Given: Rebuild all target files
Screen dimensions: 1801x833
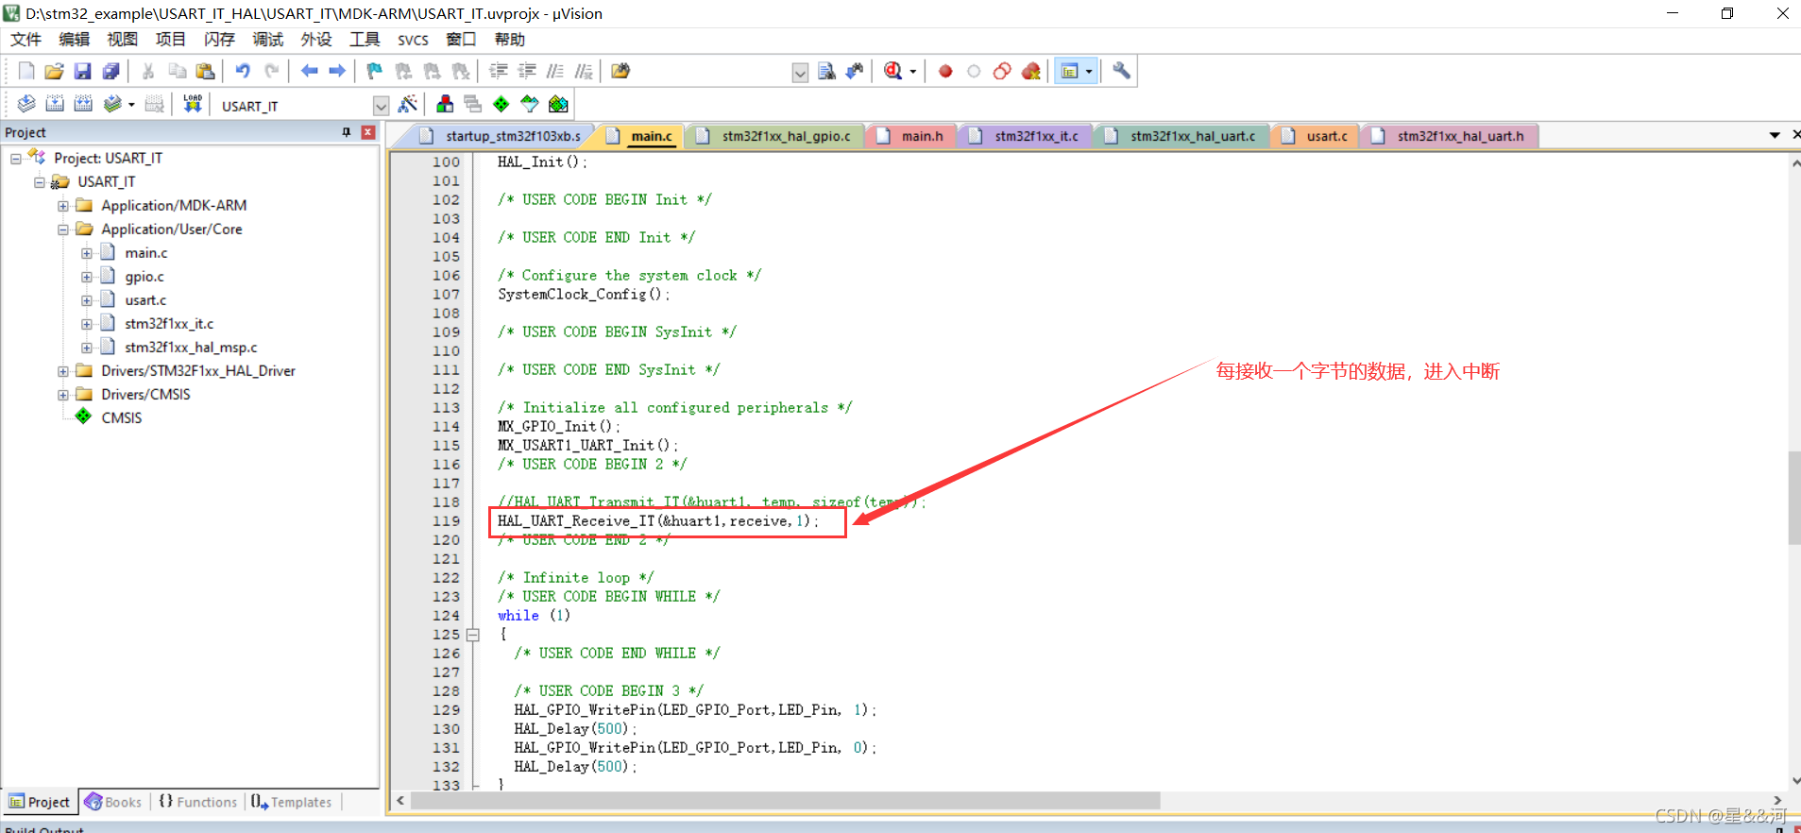Looking at the screenshot, I should point(83,104).
